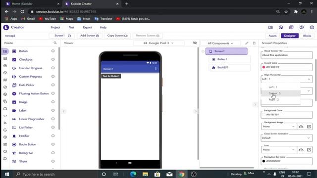317x178 pixels.
Task: Open the Google Pixel 3 device dropdown
Action: pyautogui.click(x=158, y=43)
